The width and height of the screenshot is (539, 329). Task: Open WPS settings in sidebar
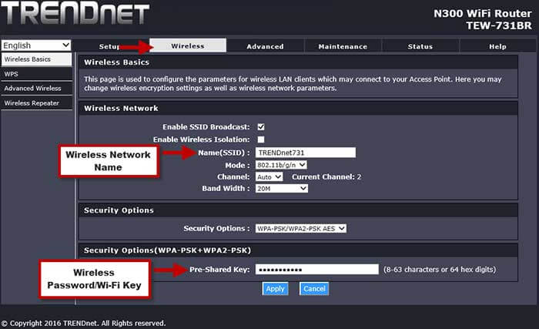point(36,74)
